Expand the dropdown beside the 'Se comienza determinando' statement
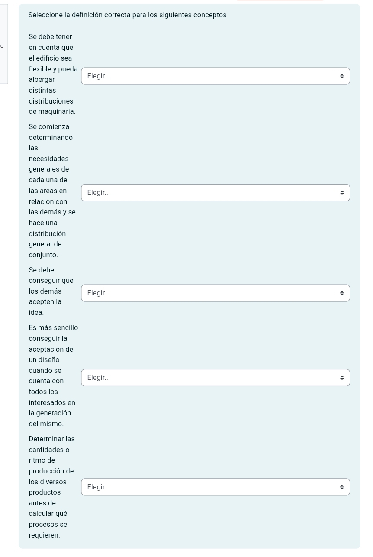This screenshot has height=557, width=373. point(215,193)
